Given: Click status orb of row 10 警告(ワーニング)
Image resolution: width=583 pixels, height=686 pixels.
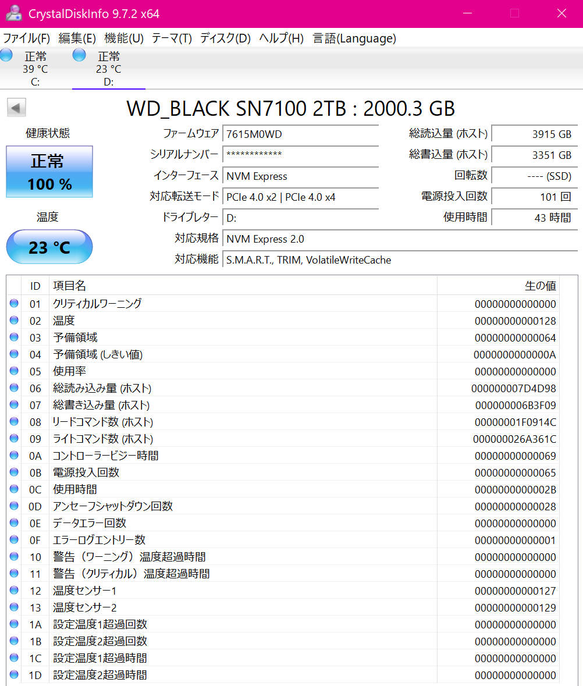Looking at the screenshot, I should pos(14,556).
